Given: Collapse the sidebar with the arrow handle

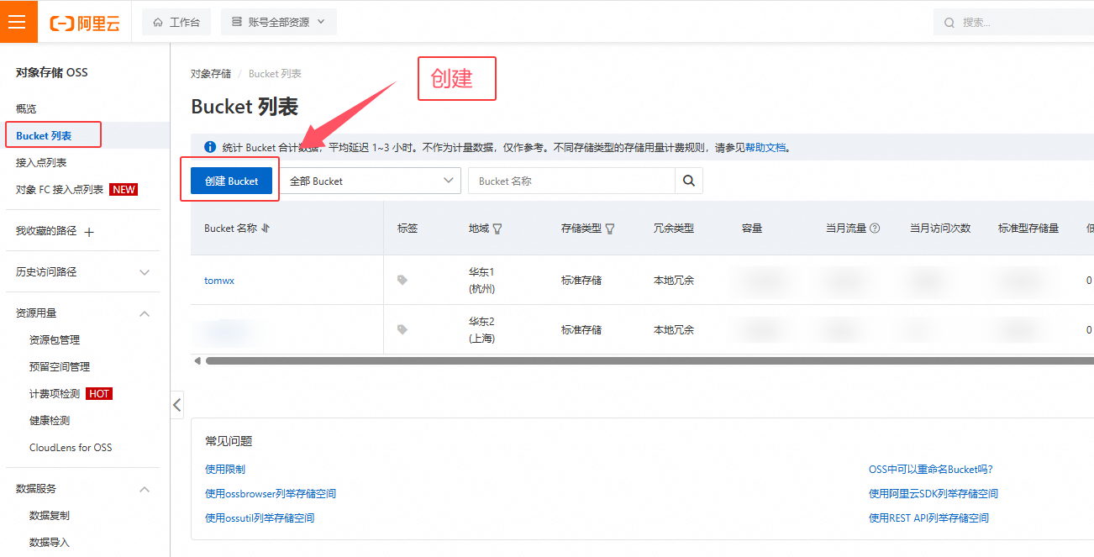Looking at the screenshot, I should [176, 405].
